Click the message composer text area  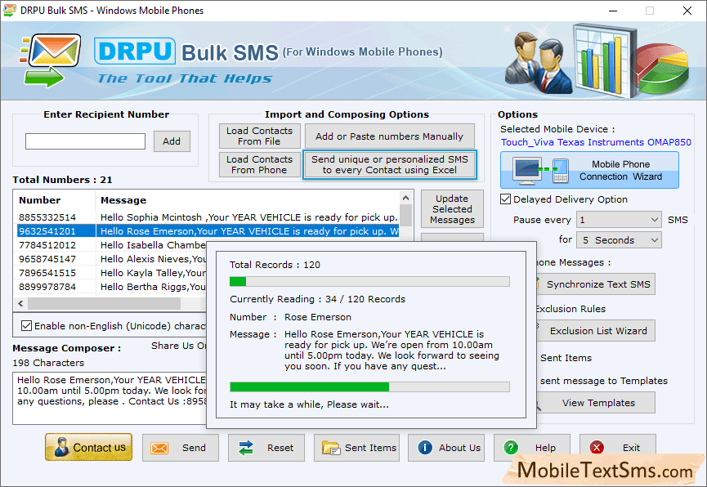pos(110,398)
